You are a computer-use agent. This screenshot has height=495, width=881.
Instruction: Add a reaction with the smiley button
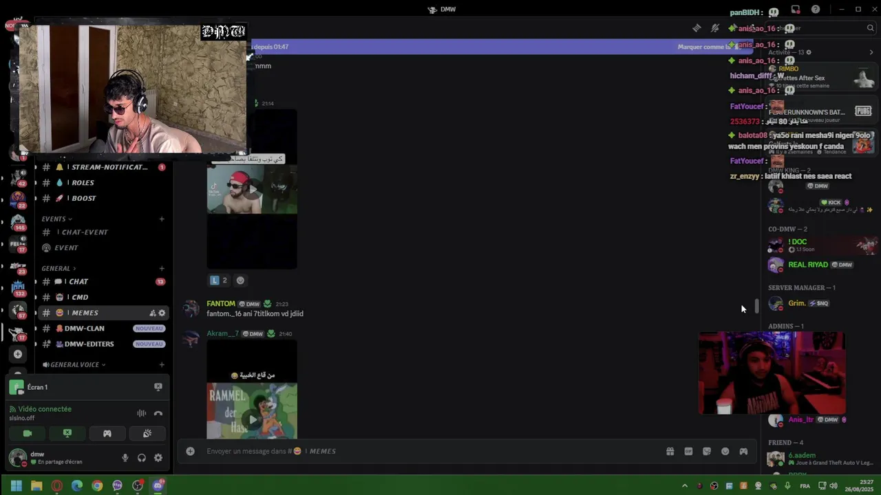[240, 280]
